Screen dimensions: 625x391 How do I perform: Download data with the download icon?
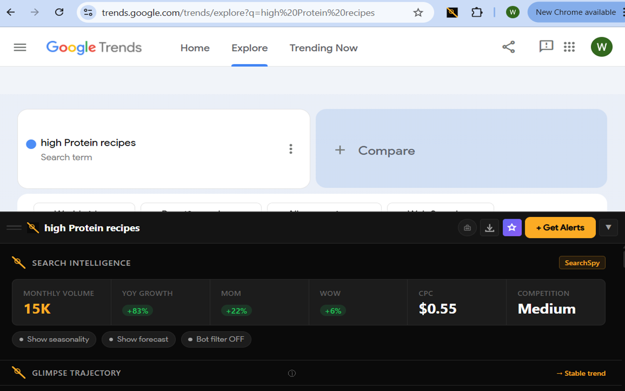click(490, 228)
